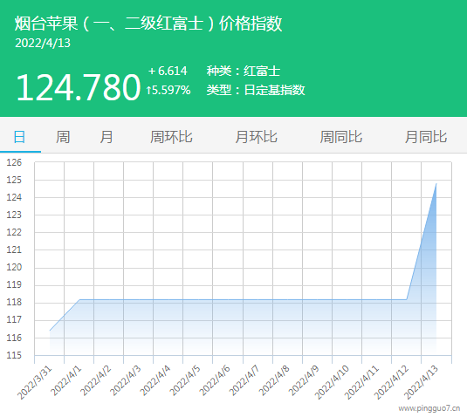The width and height of the screenshot is (467, 417).
Task: Click the 2022/4/10 x-axis date label
Action: 332,382
